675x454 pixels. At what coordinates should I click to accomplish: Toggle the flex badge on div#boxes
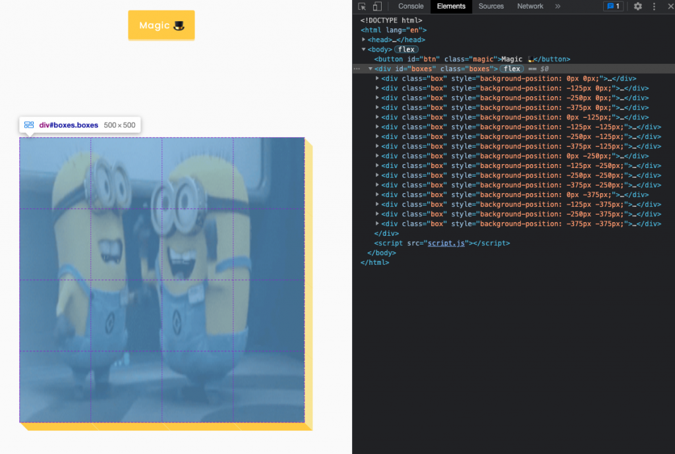tap(512, 69)
